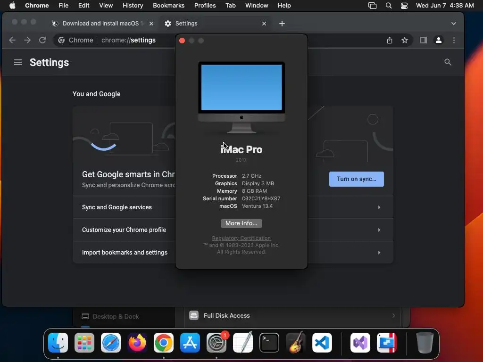Open Visual Studio from the Dock
Viewport: 483px width, 362px height.
coord(360,343)
